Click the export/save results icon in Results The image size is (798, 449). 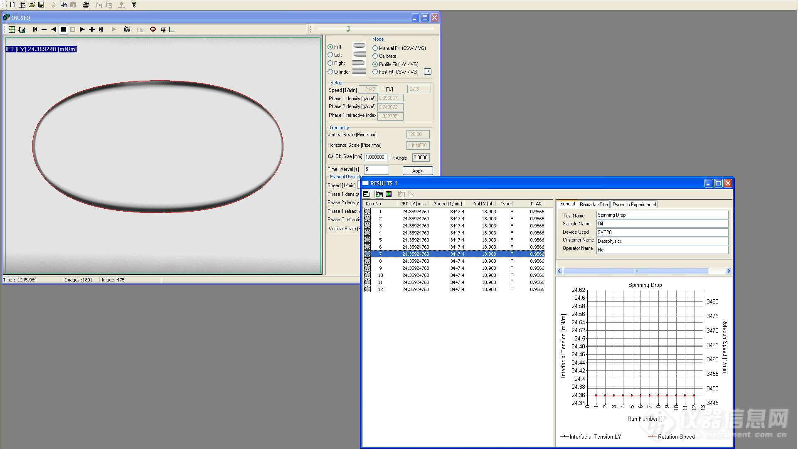coord(379,194)
